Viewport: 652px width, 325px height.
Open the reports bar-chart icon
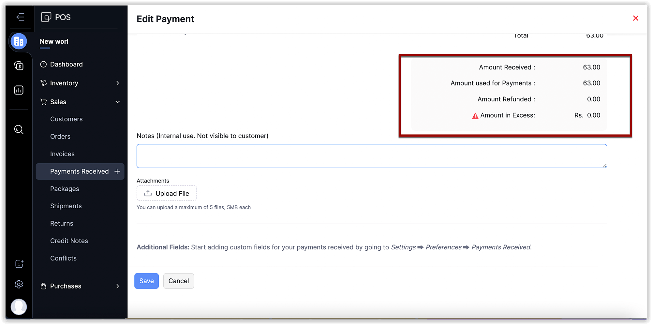[x=19, y=90]
